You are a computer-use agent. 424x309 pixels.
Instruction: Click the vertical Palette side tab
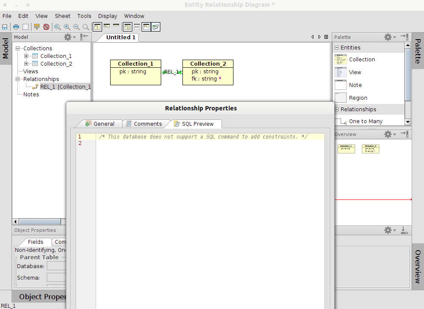click(x=418, y=51)
